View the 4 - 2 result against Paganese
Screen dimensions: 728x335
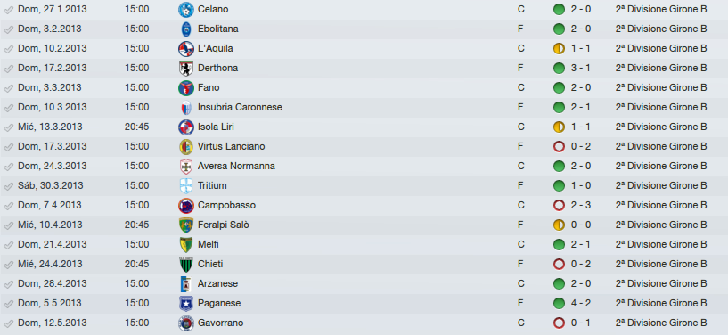tap(581, 303)
